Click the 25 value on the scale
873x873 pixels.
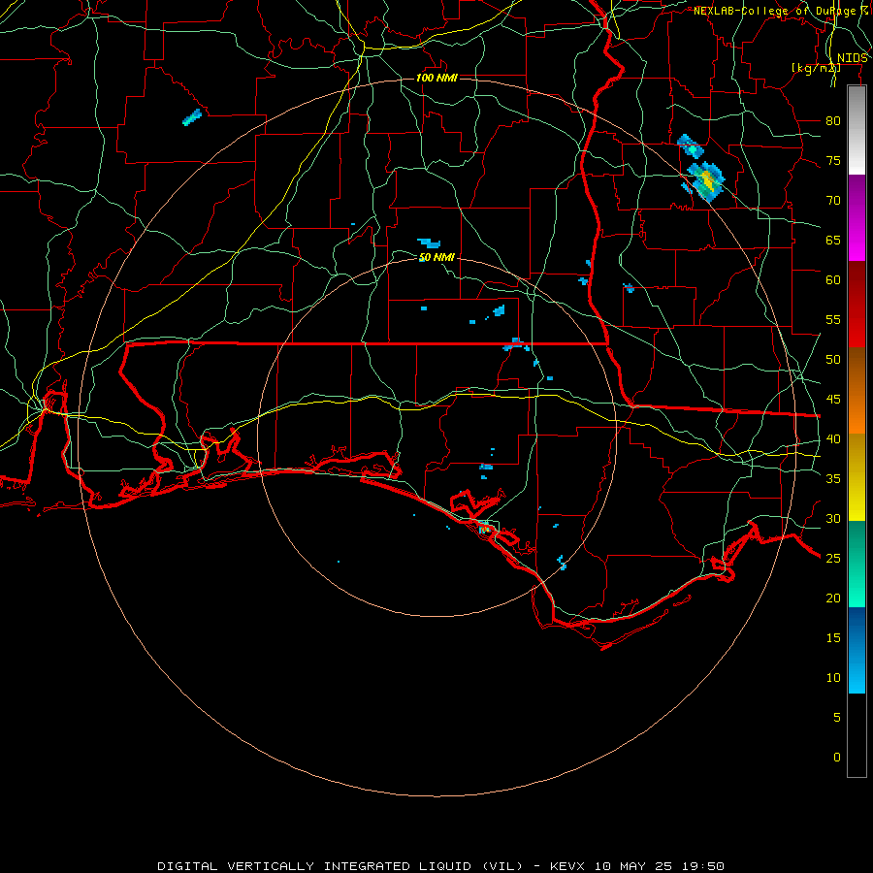(833, 559)
